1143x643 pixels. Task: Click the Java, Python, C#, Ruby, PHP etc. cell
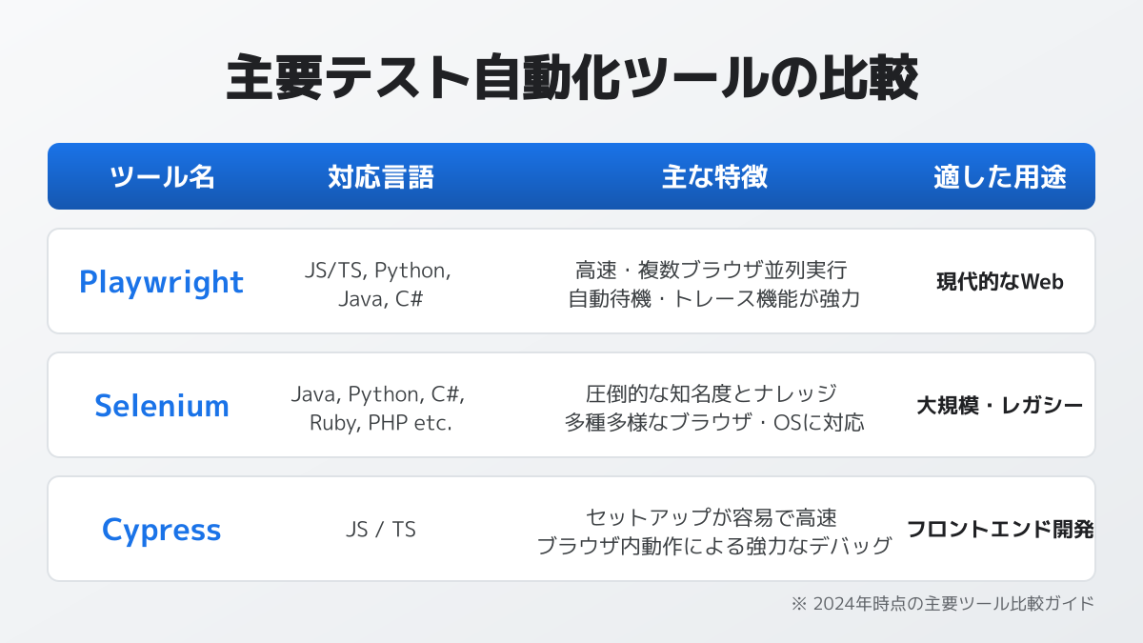[x=378, y=408]
